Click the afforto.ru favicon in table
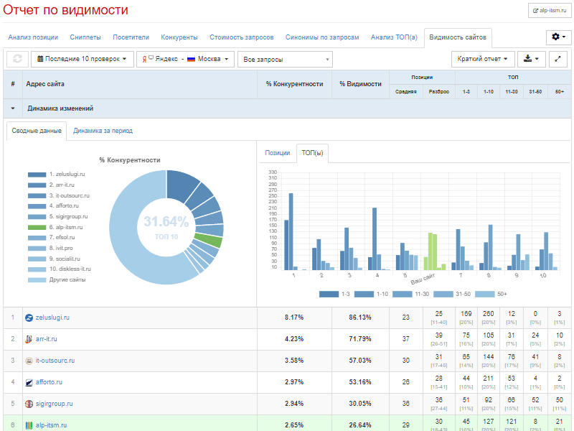The width and height of the screenshot is (574, 431). 29,382
